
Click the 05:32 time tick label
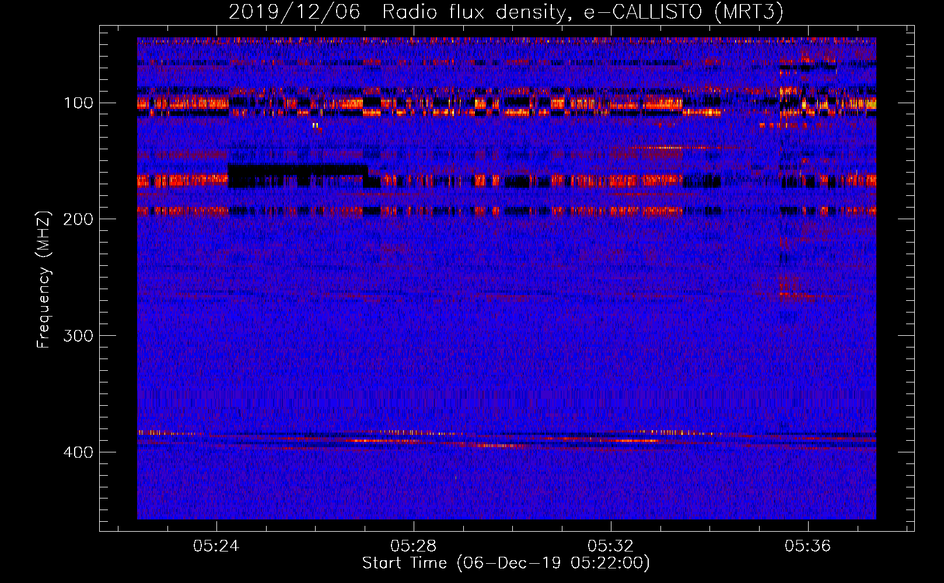(610, 546)
